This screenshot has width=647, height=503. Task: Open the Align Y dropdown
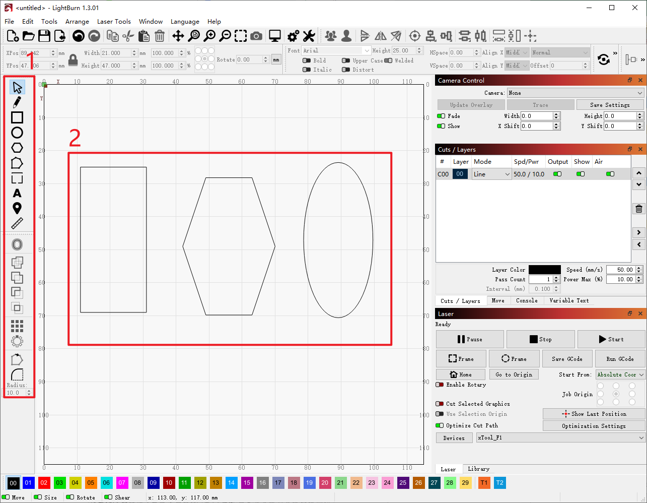pyautogui.click(x=517, y=66)
